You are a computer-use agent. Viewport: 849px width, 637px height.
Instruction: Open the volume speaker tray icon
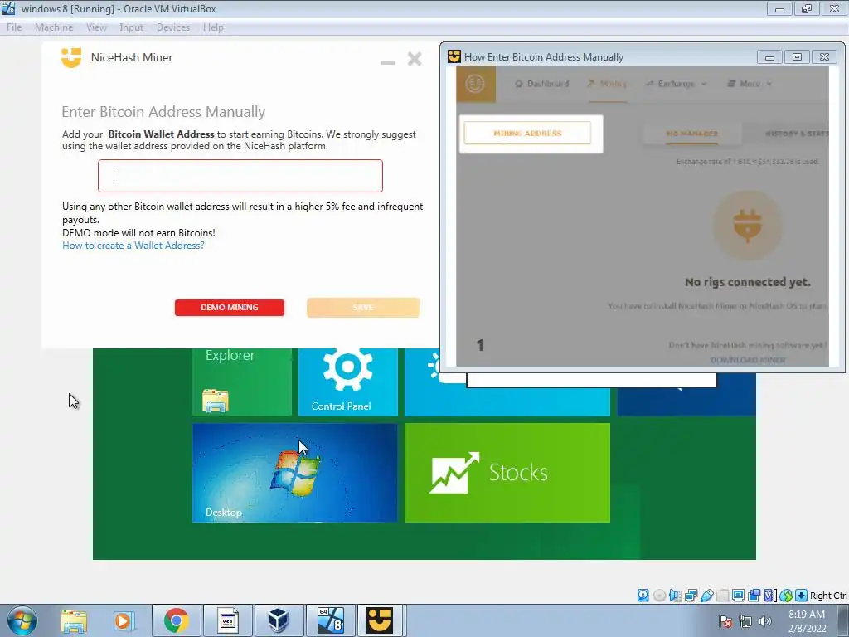click(x=764, y=621)
